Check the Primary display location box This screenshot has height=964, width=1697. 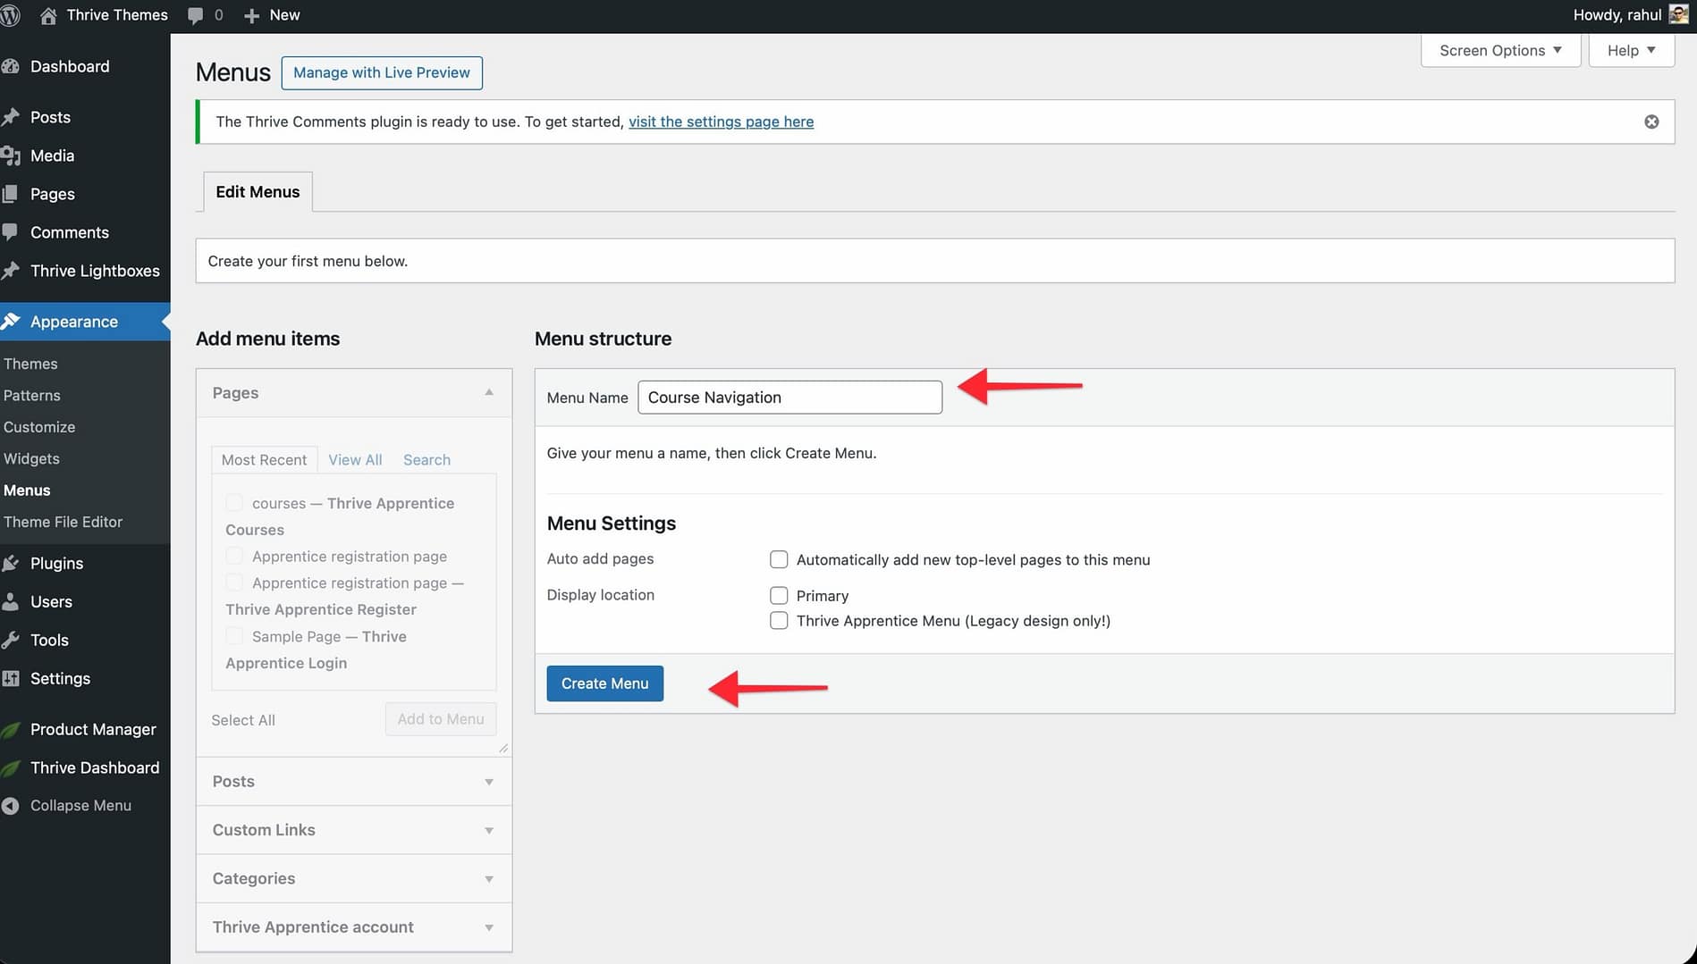[779, 595]
